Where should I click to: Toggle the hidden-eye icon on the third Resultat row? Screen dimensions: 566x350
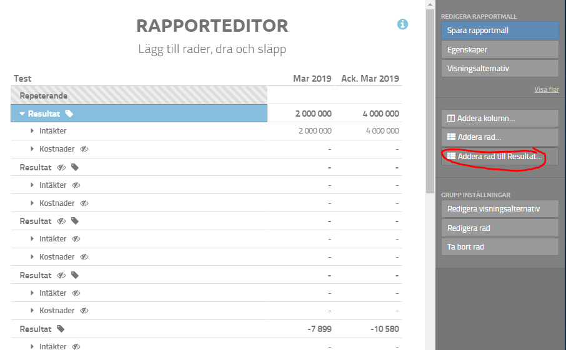[61, 221]
